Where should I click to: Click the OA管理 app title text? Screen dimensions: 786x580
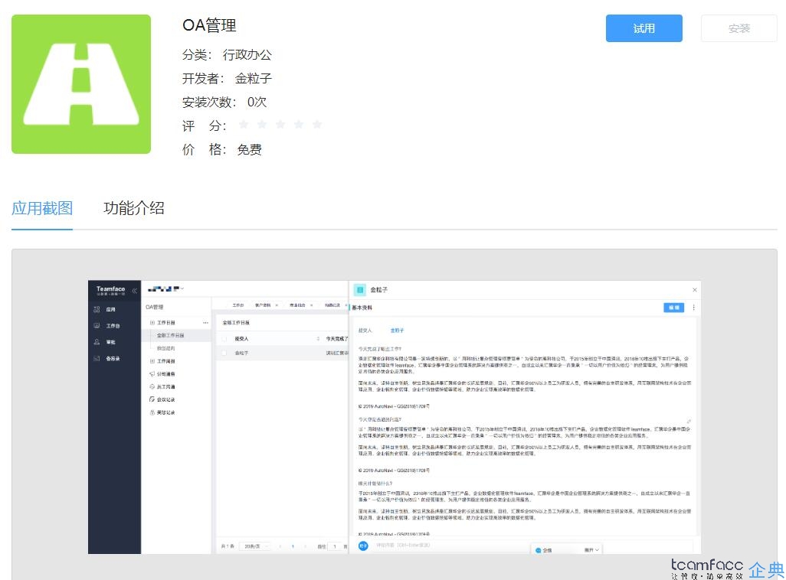tap(209, 25)
